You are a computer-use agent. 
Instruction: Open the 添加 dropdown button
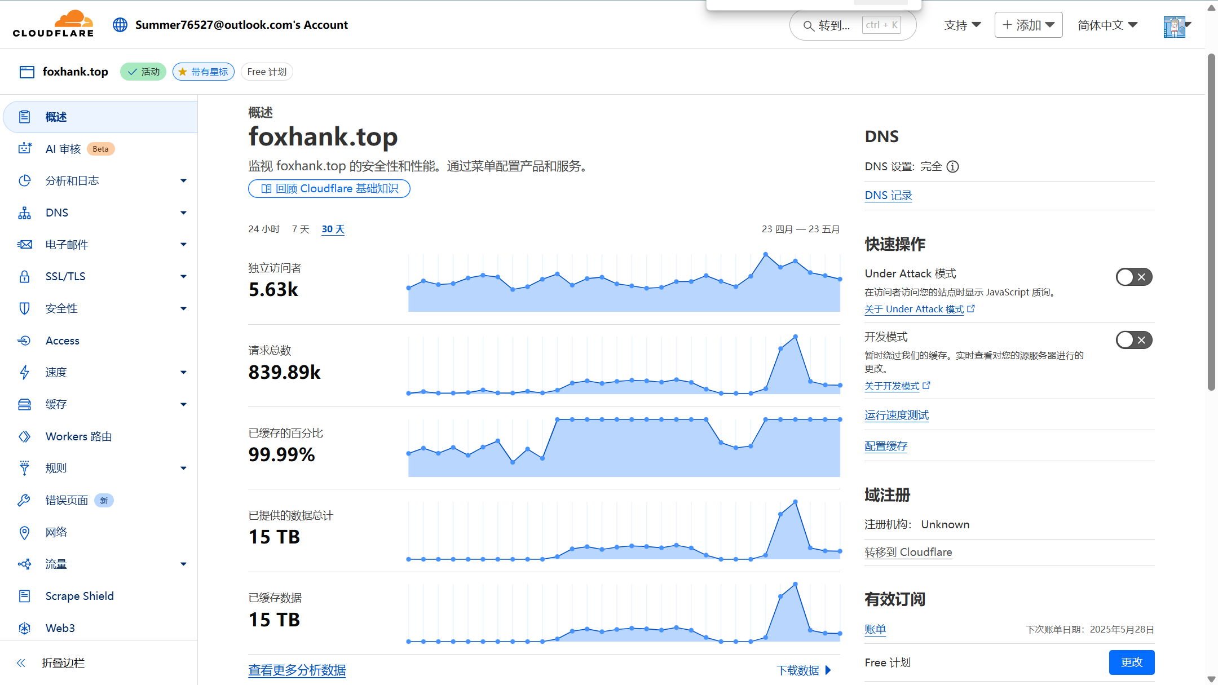[x=1029, y=25]
